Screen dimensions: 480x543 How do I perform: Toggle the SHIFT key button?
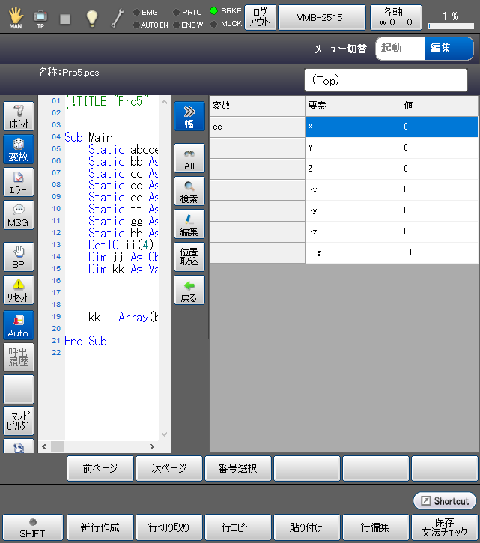(32, 527)
